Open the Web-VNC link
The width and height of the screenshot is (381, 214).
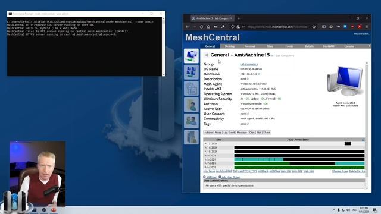pos(286,171)
